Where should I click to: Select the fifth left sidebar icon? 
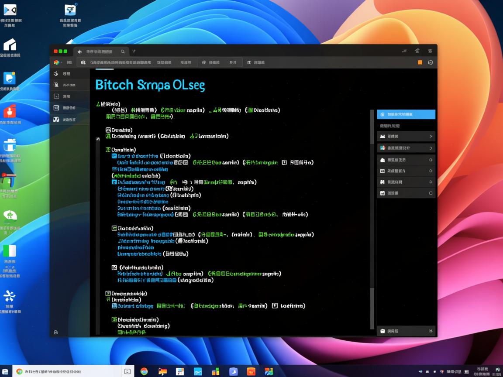[56, 120]
